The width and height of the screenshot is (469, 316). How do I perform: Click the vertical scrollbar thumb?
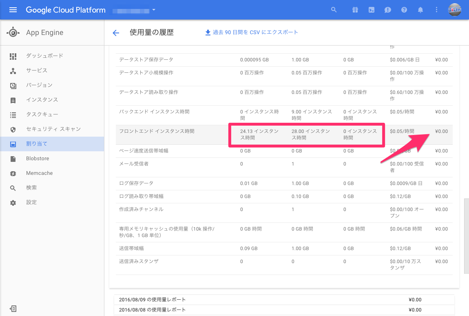pos(466,236)
